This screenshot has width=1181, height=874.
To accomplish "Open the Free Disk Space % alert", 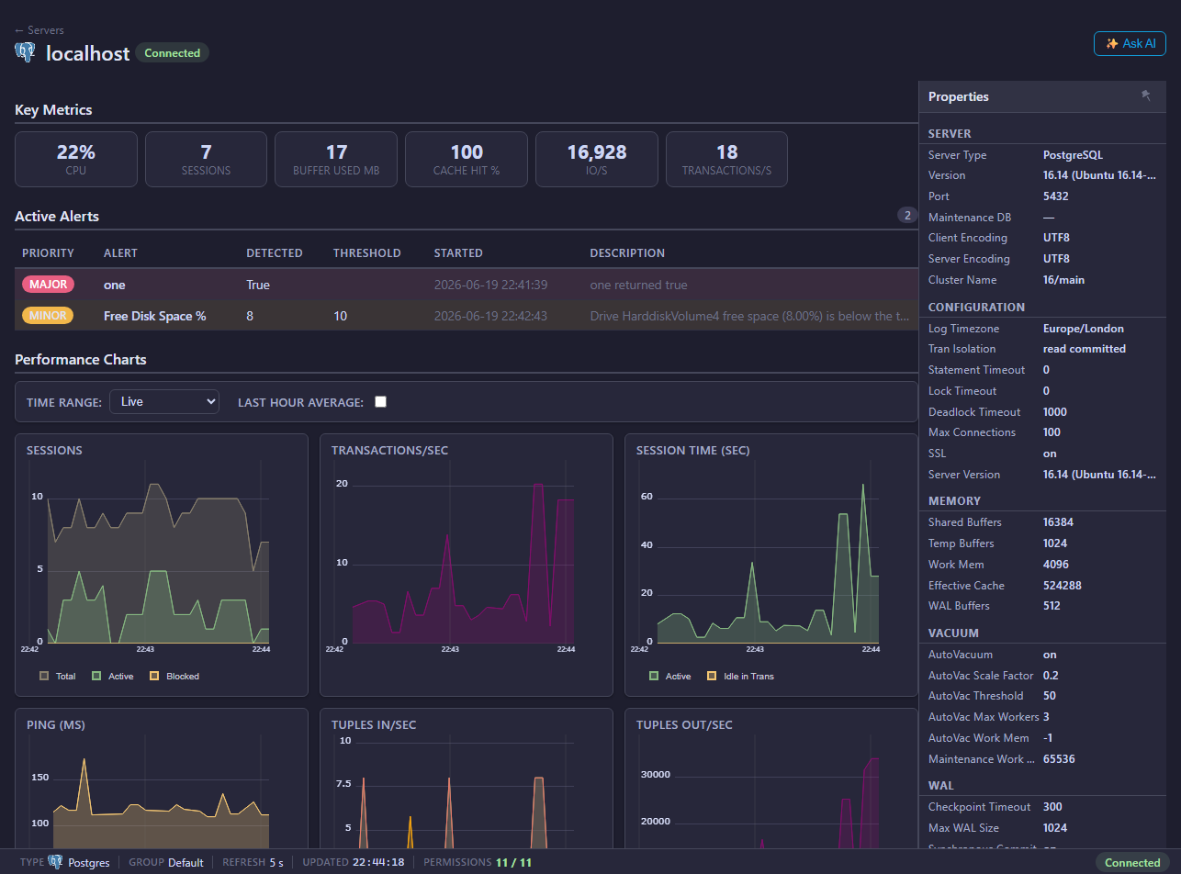I will [x=155, y=316].
